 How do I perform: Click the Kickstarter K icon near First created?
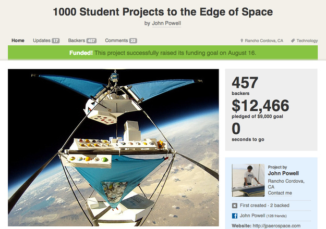point(235,206)
